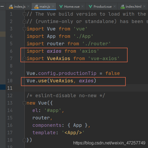Click 'components' property on line 16
The width and height of the screenshot is (148, 148).
click(x=47, y=125)
